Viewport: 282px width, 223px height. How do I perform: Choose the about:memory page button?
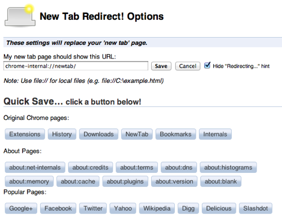coord(29,181)
